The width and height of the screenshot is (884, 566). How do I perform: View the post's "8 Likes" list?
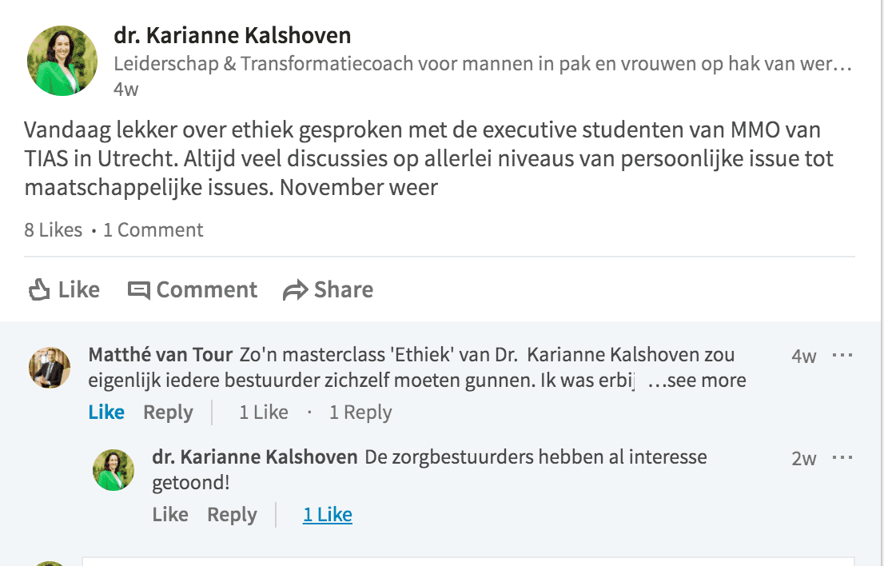coord(53,230)
